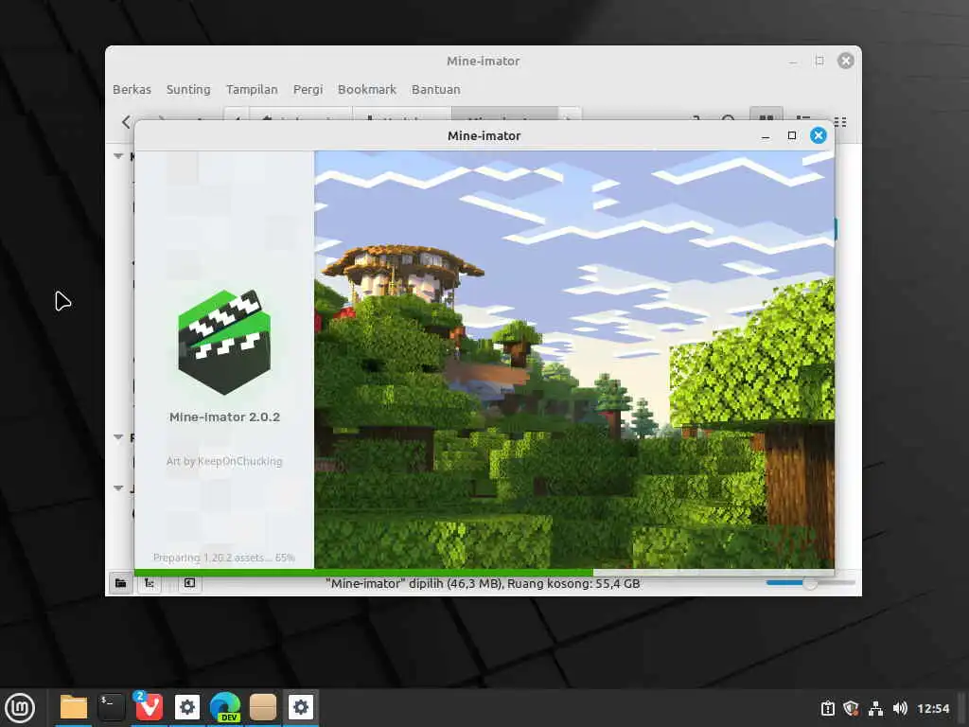Show tree view in file manager sidebar
Image resolution: width=969 pixels, height=727 pixels.
click(150, 583)
